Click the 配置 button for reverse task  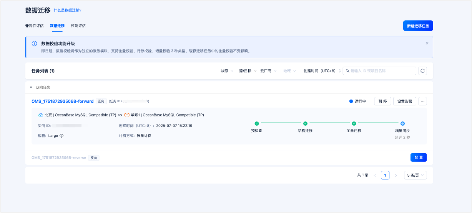[x=419, y=157]
